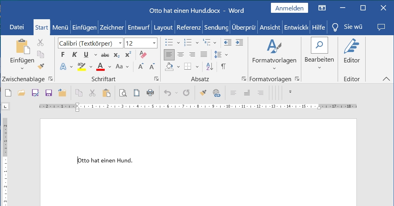Paste using the quick toolbar clipboard icon
Image resolution: width=394 pixels, height=206 pixels.
[106, 93]
